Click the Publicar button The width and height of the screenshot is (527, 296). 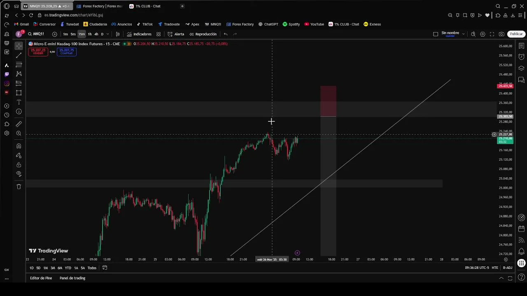click(x=516, y=34)
